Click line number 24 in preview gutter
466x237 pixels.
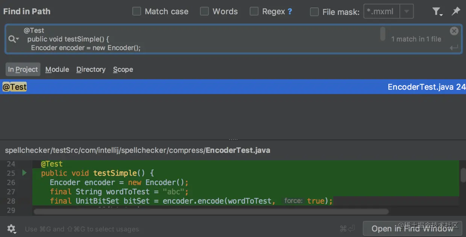coord(11,164)
